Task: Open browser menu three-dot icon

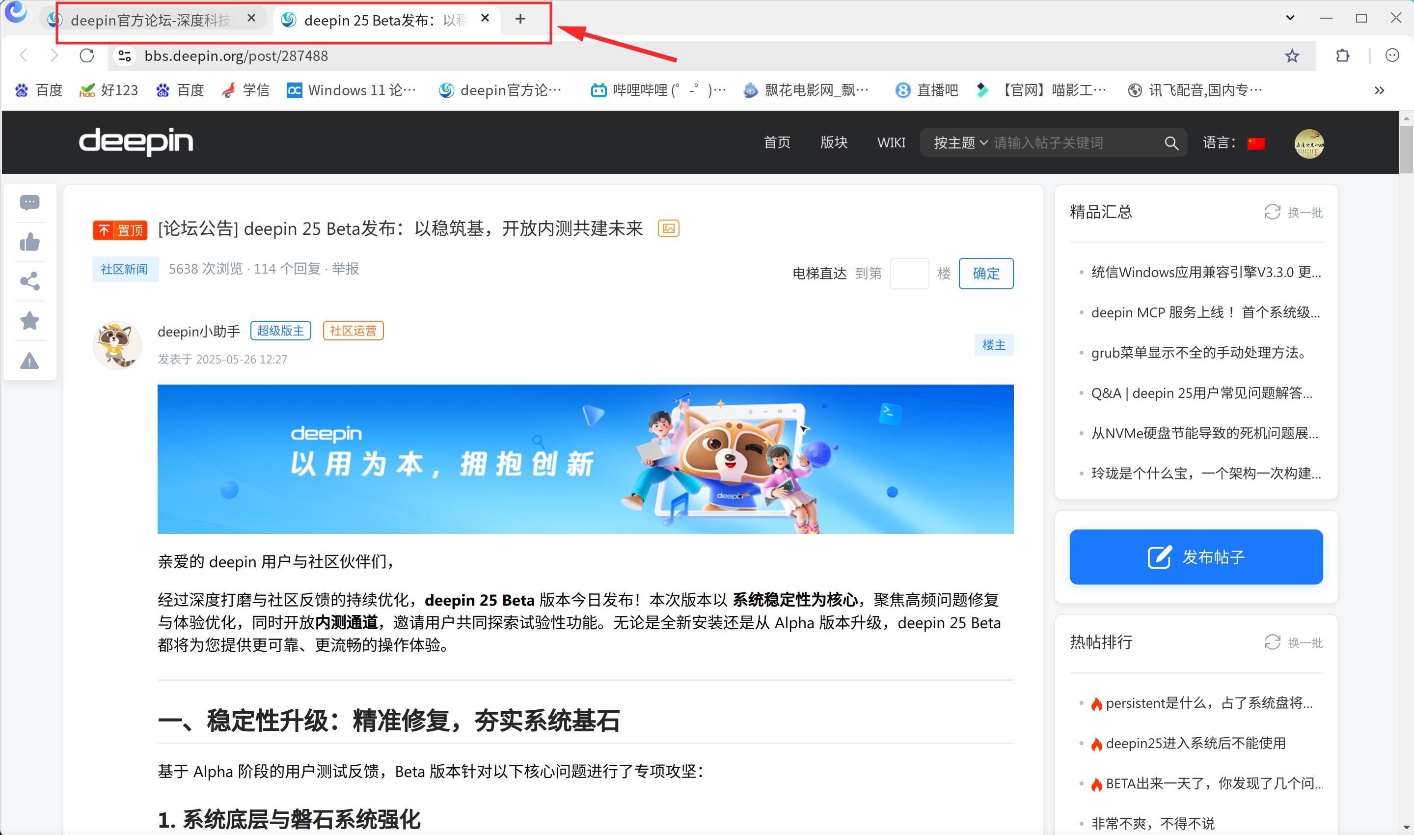Action: coord(1392,55)
